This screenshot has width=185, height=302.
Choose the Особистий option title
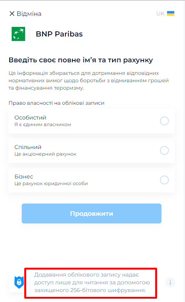31,118
